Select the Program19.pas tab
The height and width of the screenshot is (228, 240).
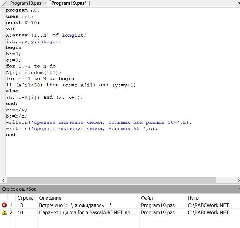pos(69,3)
